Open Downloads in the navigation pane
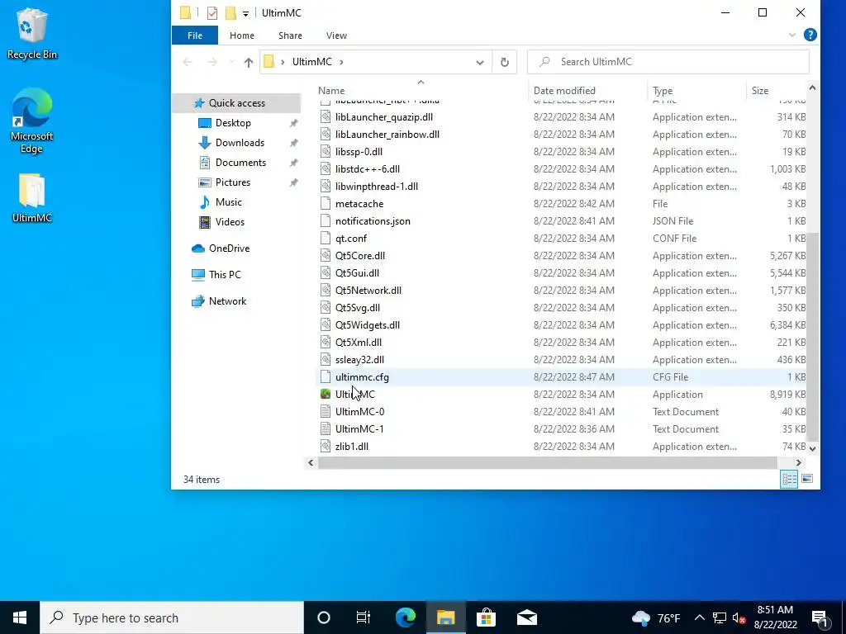Viewport: 846px width, 634px height. click(x=240, y=143)
